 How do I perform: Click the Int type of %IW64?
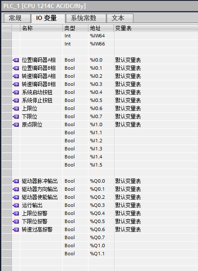pos(75,36)
